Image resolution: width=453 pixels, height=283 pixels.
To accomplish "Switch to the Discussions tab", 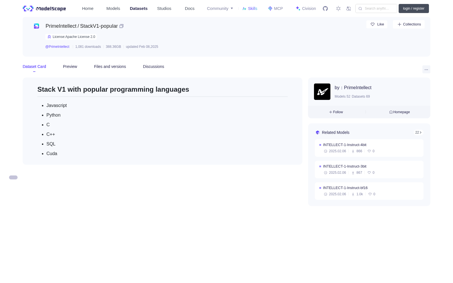I will coord(153,67).
